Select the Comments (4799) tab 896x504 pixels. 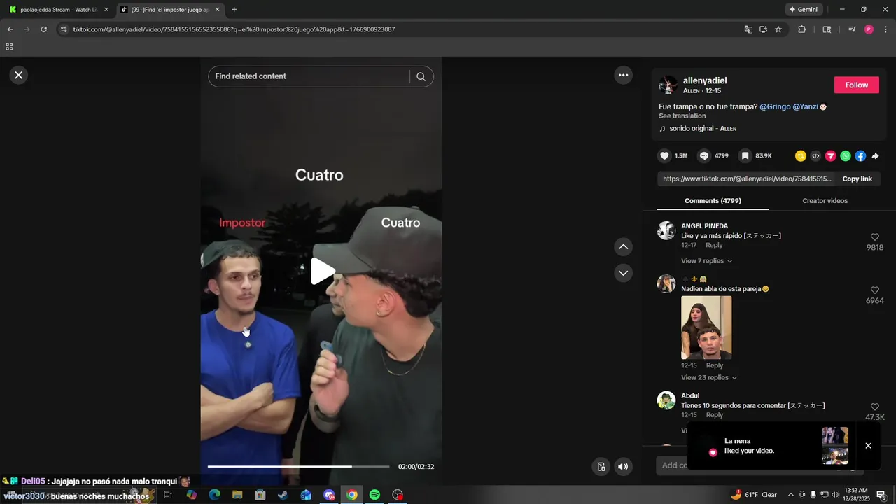(x=713, y=201)
